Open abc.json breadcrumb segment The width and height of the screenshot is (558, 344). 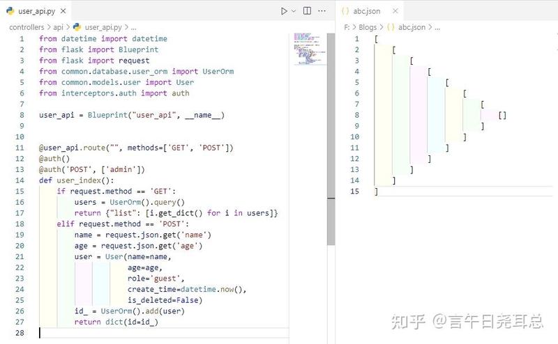click(x=412, y=27)
